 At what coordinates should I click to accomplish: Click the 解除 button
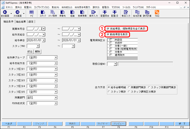coord(37,52)
